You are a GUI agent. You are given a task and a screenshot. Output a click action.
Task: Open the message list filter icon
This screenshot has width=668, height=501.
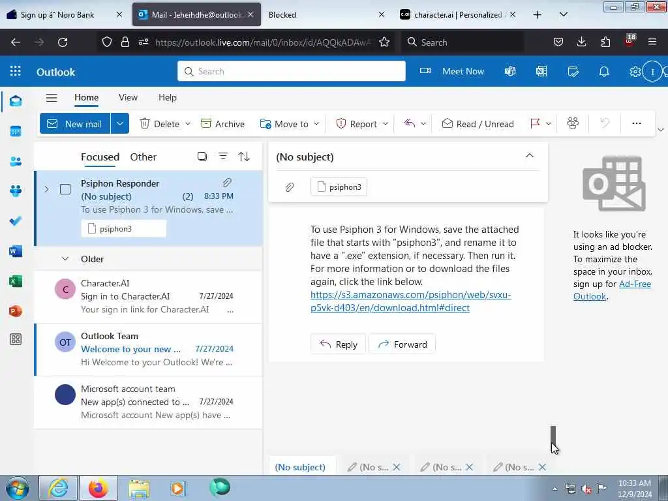[x=223, y=157]
